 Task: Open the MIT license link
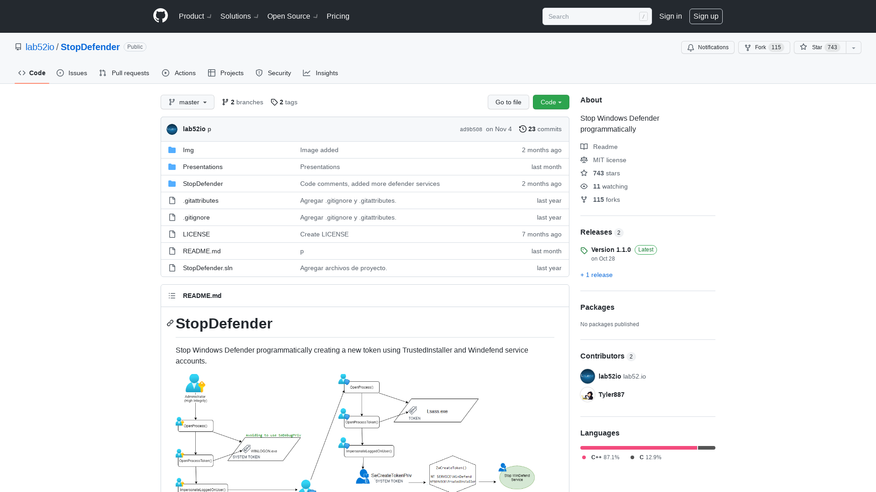(610, 159)
